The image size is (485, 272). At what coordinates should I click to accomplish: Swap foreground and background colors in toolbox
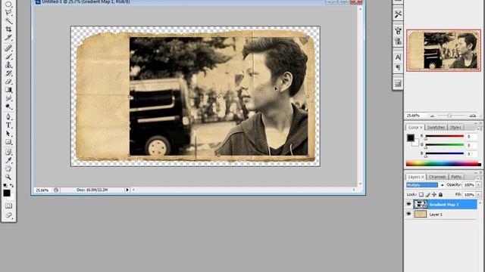point(12,185)
